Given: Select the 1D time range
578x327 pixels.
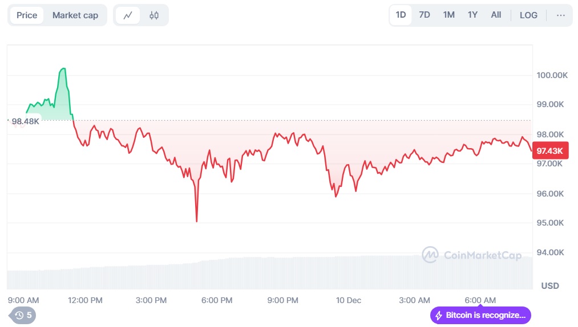Looking at the screenshot, I should point(401,15).
